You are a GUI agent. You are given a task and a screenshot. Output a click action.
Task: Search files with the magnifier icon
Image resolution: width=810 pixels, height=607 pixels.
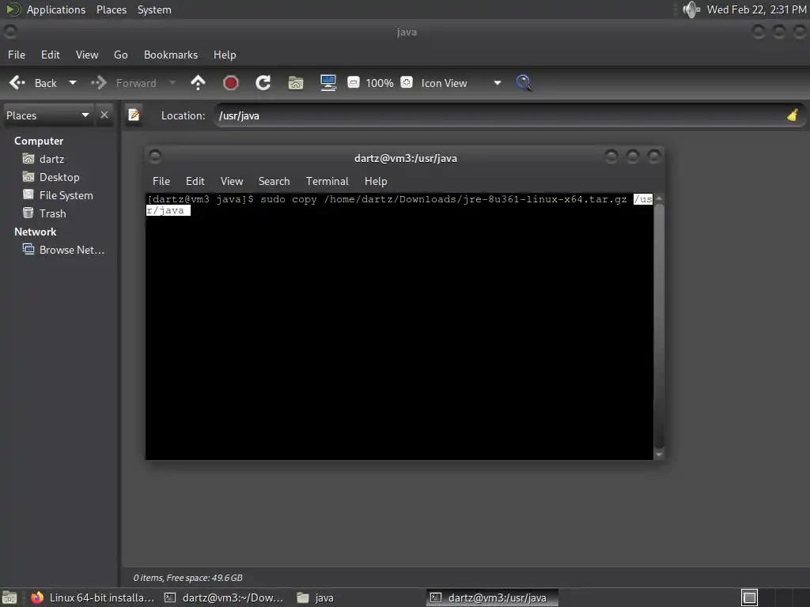524,83
